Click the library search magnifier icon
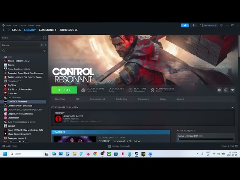 pyautogui.click(x=3, y=51)
